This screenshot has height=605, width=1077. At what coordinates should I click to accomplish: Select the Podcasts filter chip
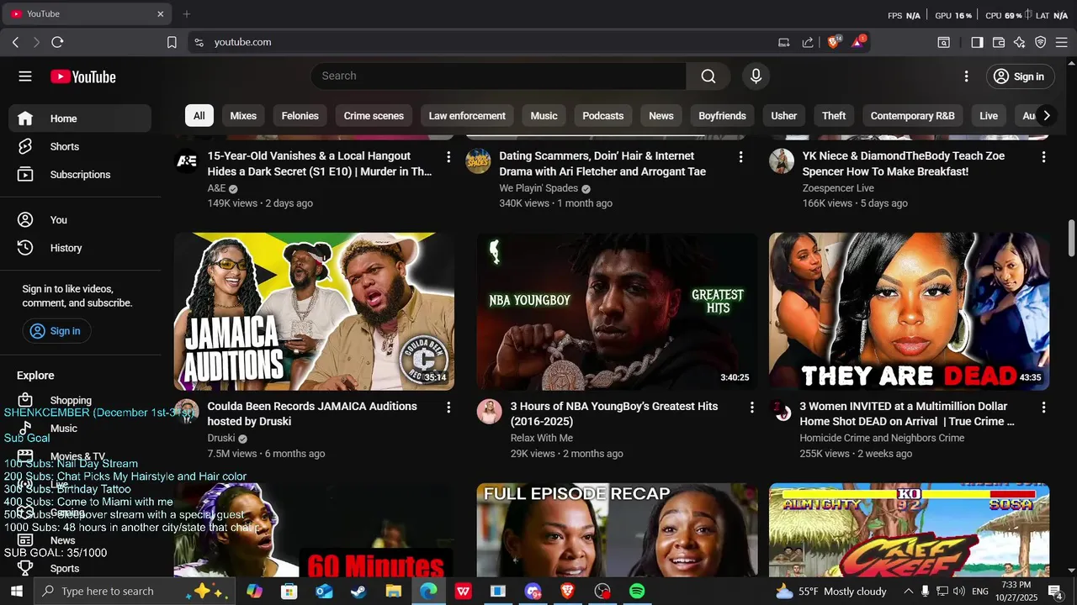(x=603, y=116)
